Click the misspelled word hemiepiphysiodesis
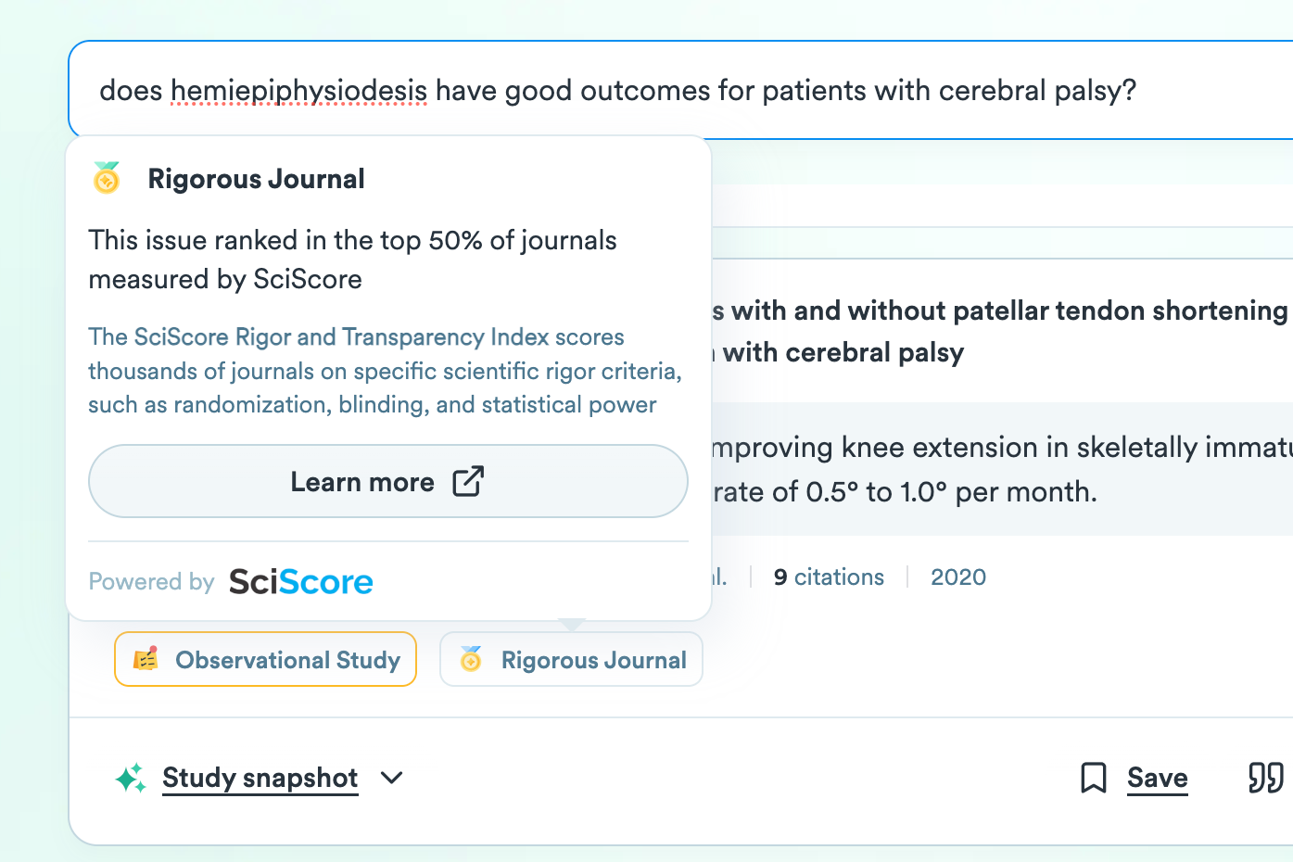 (x=298, y=91)
